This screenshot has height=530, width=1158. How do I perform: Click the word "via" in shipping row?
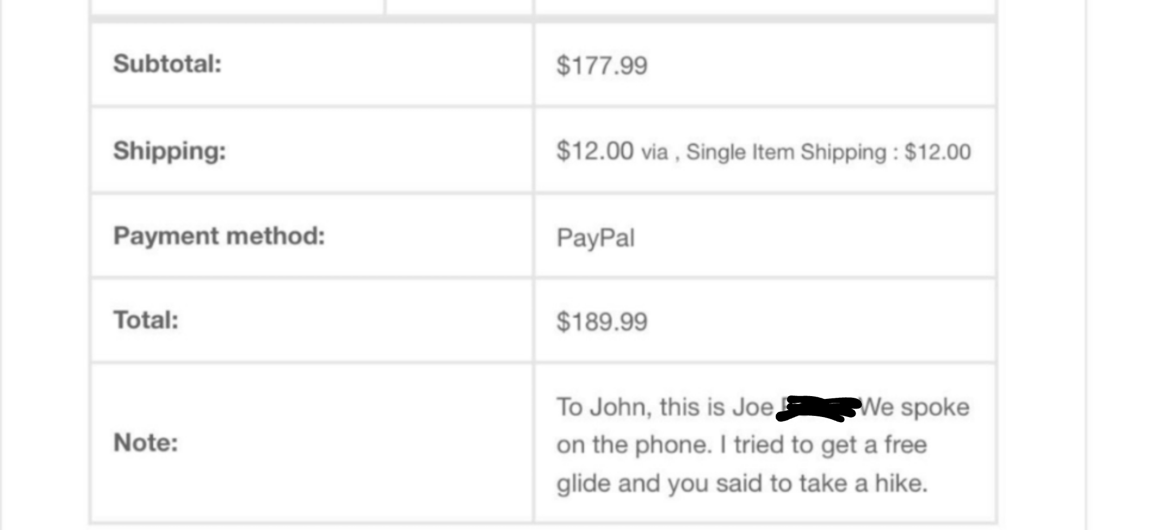(654, 153)
